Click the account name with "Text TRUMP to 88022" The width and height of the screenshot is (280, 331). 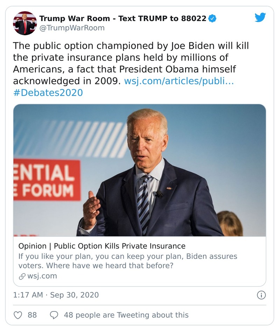pyautogui.click(x=122, y=19)
